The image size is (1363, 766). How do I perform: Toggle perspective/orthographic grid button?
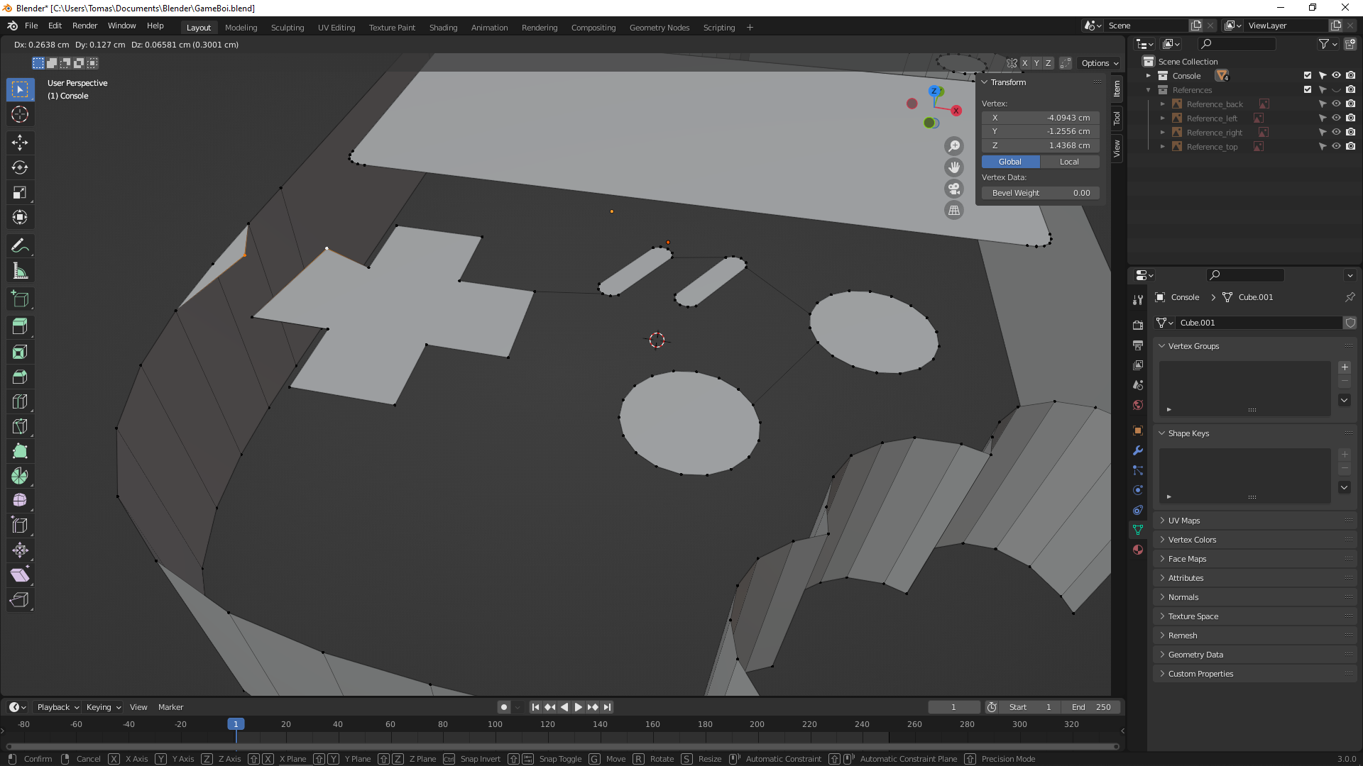click(954, 210)
